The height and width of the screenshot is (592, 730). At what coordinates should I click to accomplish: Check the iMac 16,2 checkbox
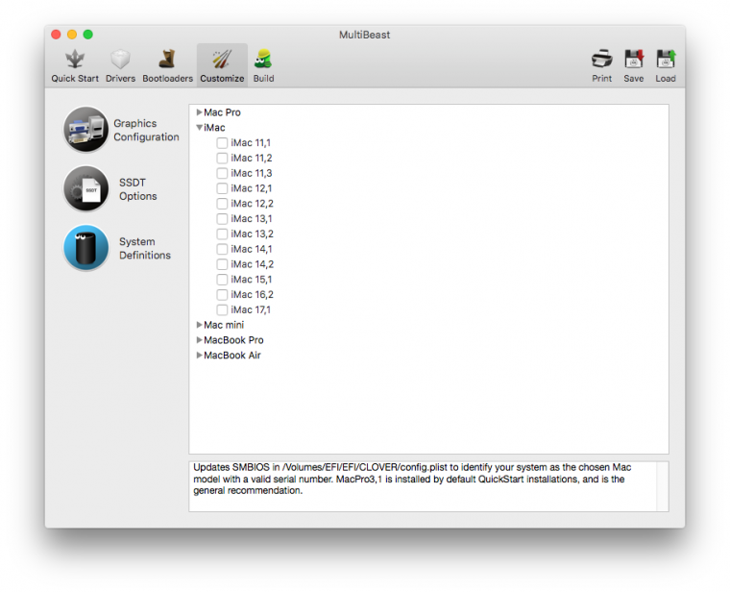(222, 295)
